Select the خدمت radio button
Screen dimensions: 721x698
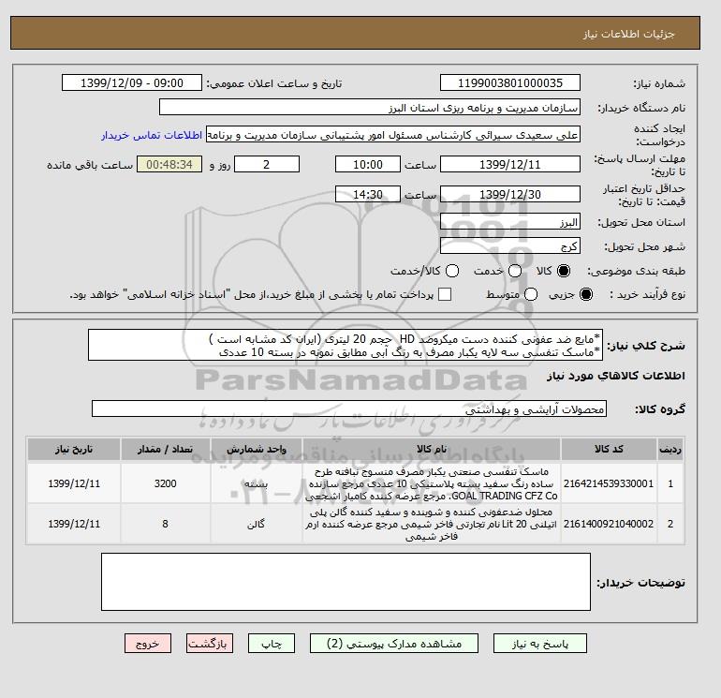click(515, 271)
